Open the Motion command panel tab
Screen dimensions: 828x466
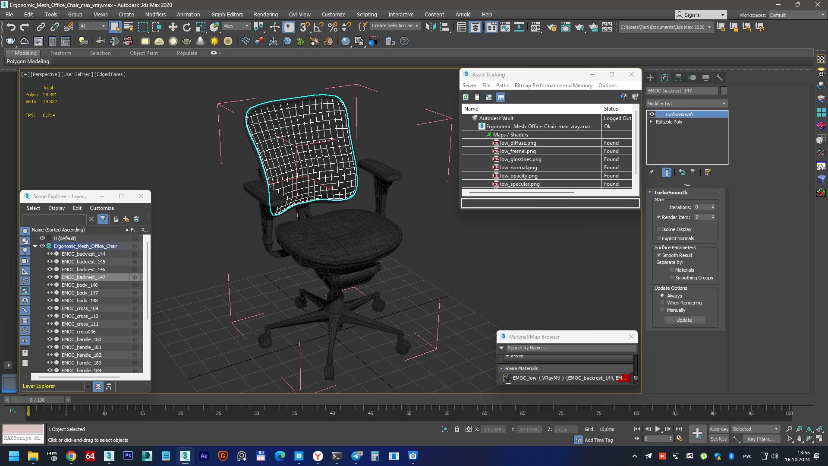[692, 78]
